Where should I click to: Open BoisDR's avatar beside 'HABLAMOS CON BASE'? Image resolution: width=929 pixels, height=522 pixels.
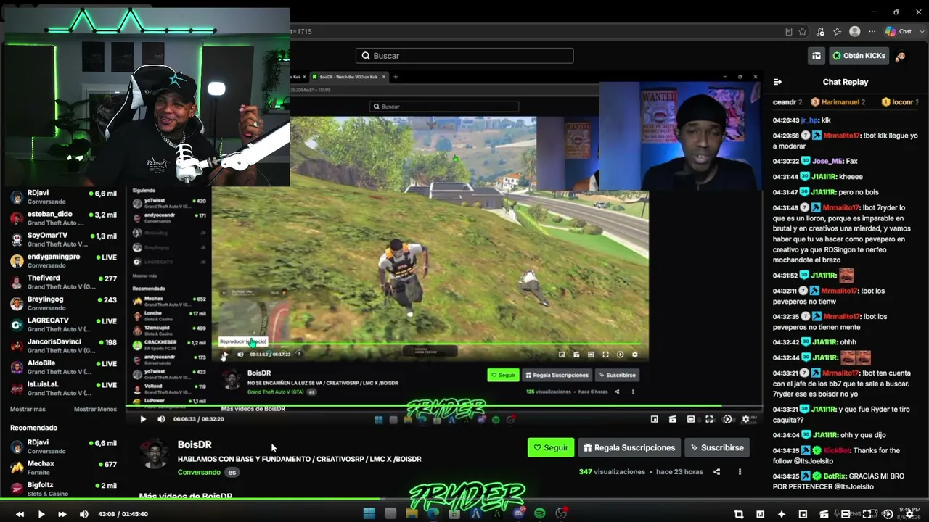(155, 454)
